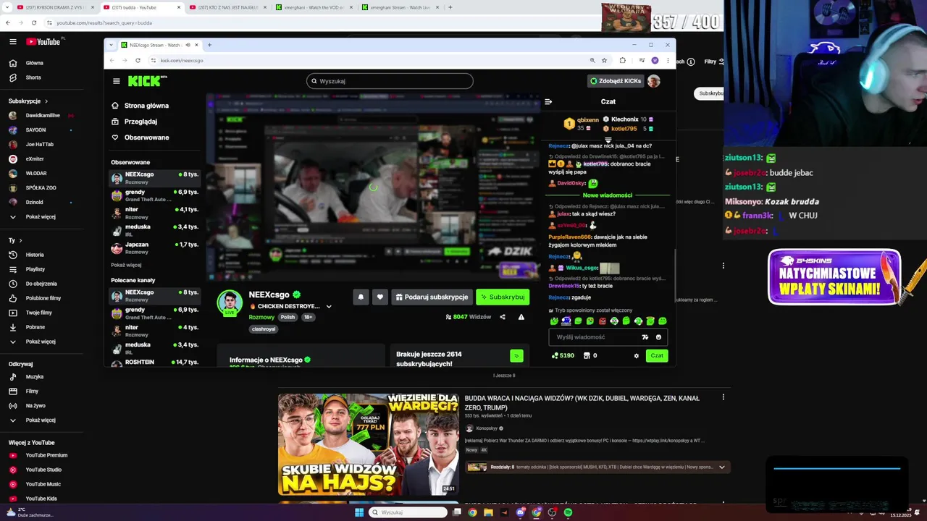Expand the Subskrypcje section arrow
This screenshot has width=927, height=521.
pyautogui.click(x=46, y=101)
